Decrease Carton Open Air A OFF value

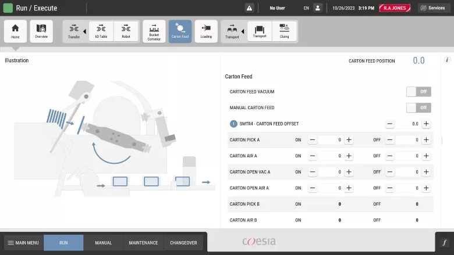click(x=390, y=188)
